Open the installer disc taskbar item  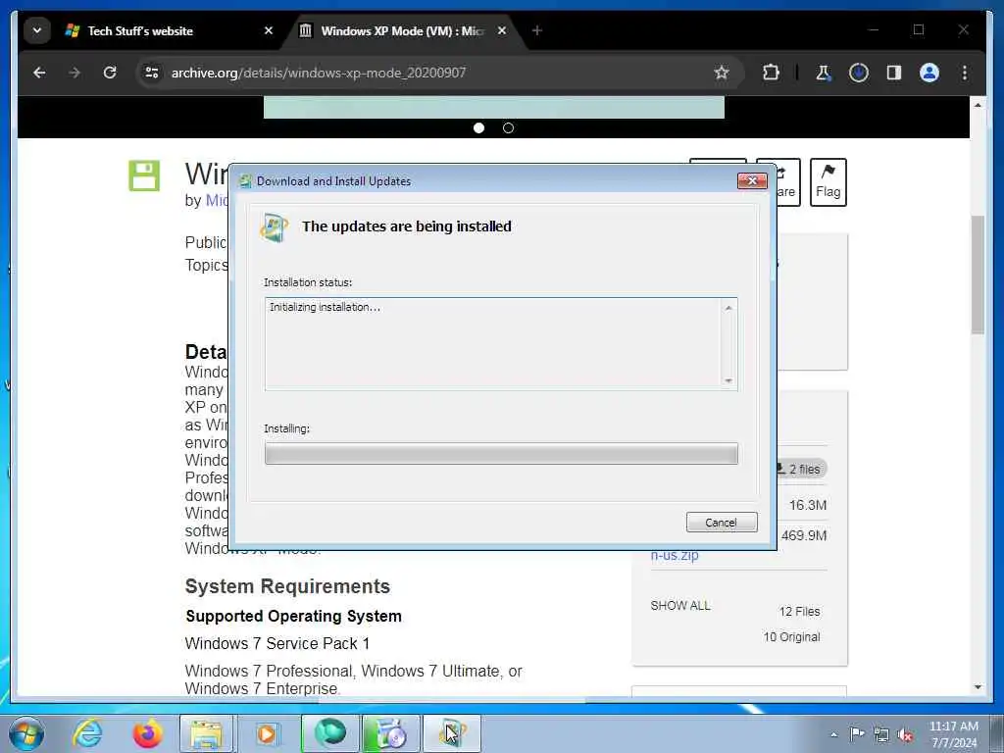(x=390, y=733)
